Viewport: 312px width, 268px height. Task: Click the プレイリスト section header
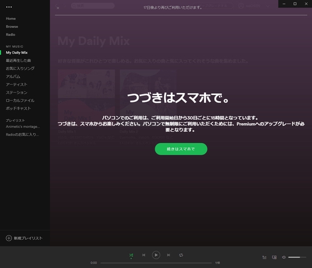(15, 121)
